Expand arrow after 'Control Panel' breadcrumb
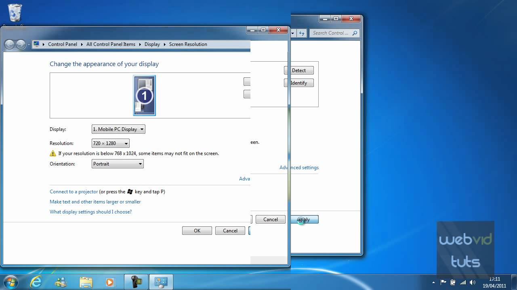Image resolution: width=517 pixels, height=290 pixels. click(x=82, y=44)
